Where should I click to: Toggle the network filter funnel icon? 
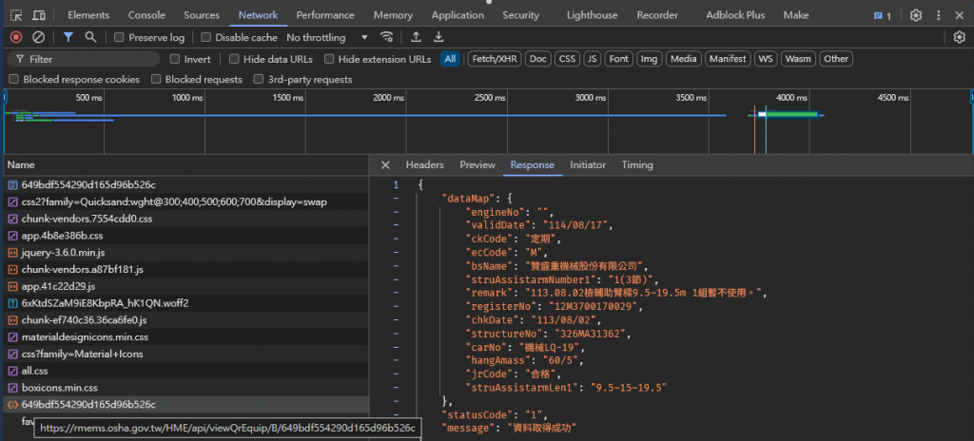pyautogui.click(x=68, y=37)
